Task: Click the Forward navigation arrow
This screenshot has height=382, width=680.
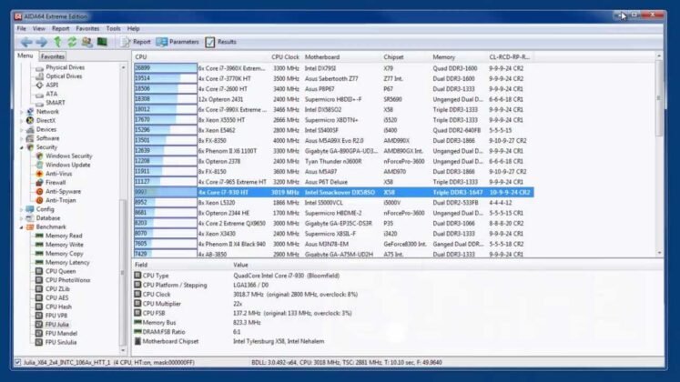Action: 42,42
